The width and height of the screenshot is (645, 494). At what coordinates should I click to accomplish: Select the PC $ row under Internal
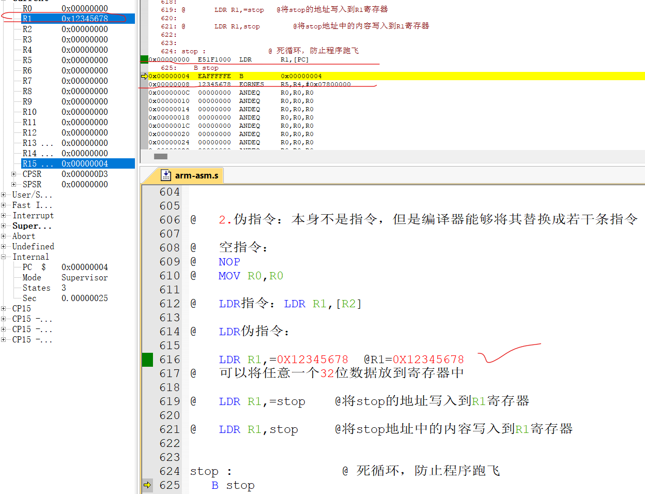coord(78,267)
